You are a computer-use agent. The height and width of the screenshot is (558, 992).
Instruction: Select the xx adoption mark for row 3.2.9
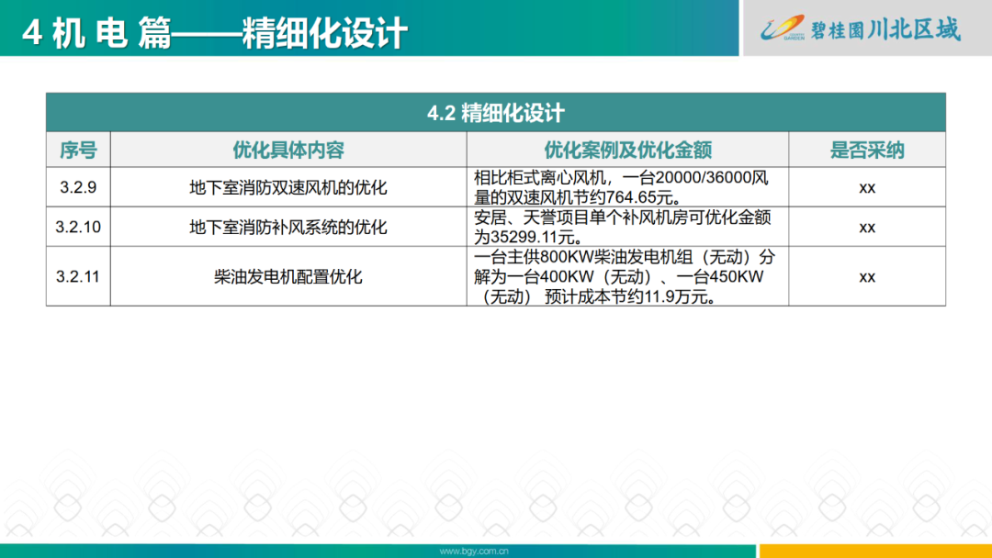[x=864, y=186]
